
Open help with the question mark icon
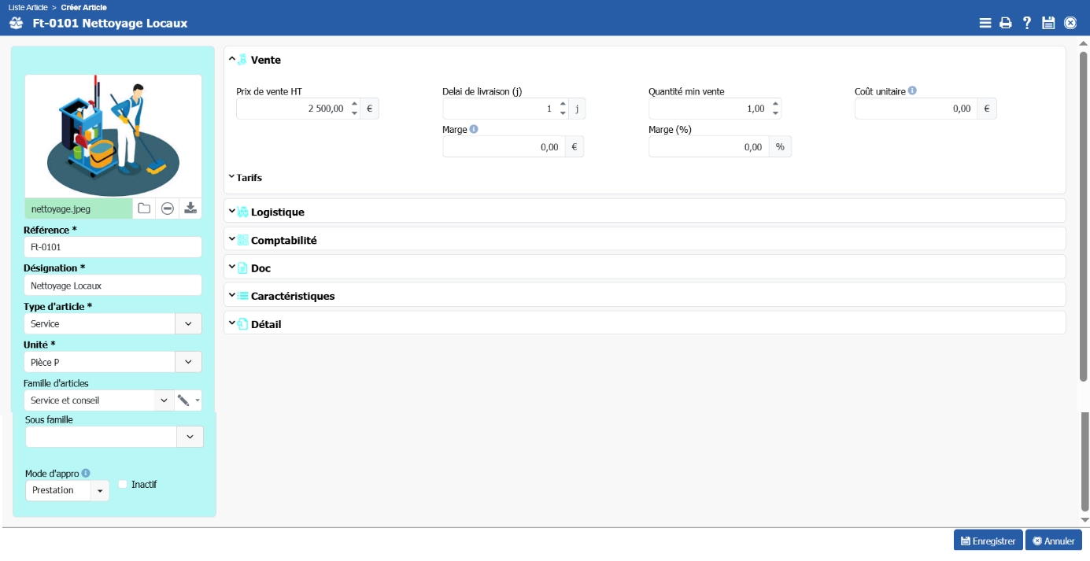coord(1026,24)
